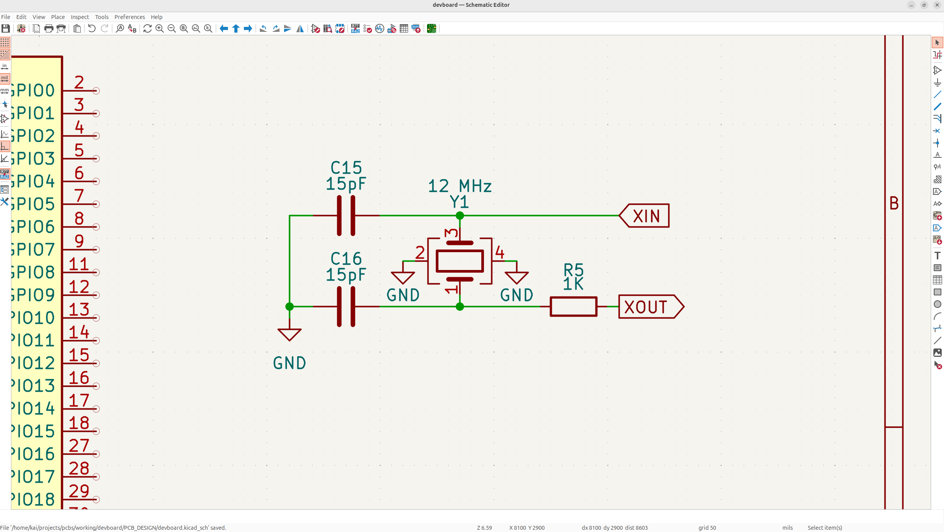Select the Add Wire tool
Viewport: 944px width, 532px height.
tap(937, 94)
